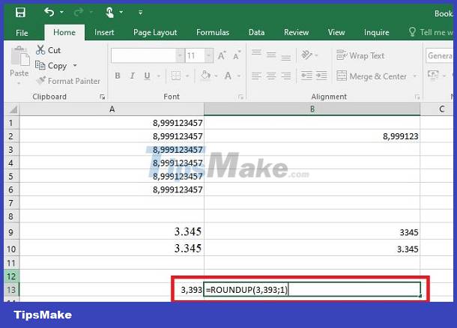Click cell B13 with ROUNDUP formula
The width and height of the screenshot is (457, 328).
pyautogui.click(x=312, y=290)
